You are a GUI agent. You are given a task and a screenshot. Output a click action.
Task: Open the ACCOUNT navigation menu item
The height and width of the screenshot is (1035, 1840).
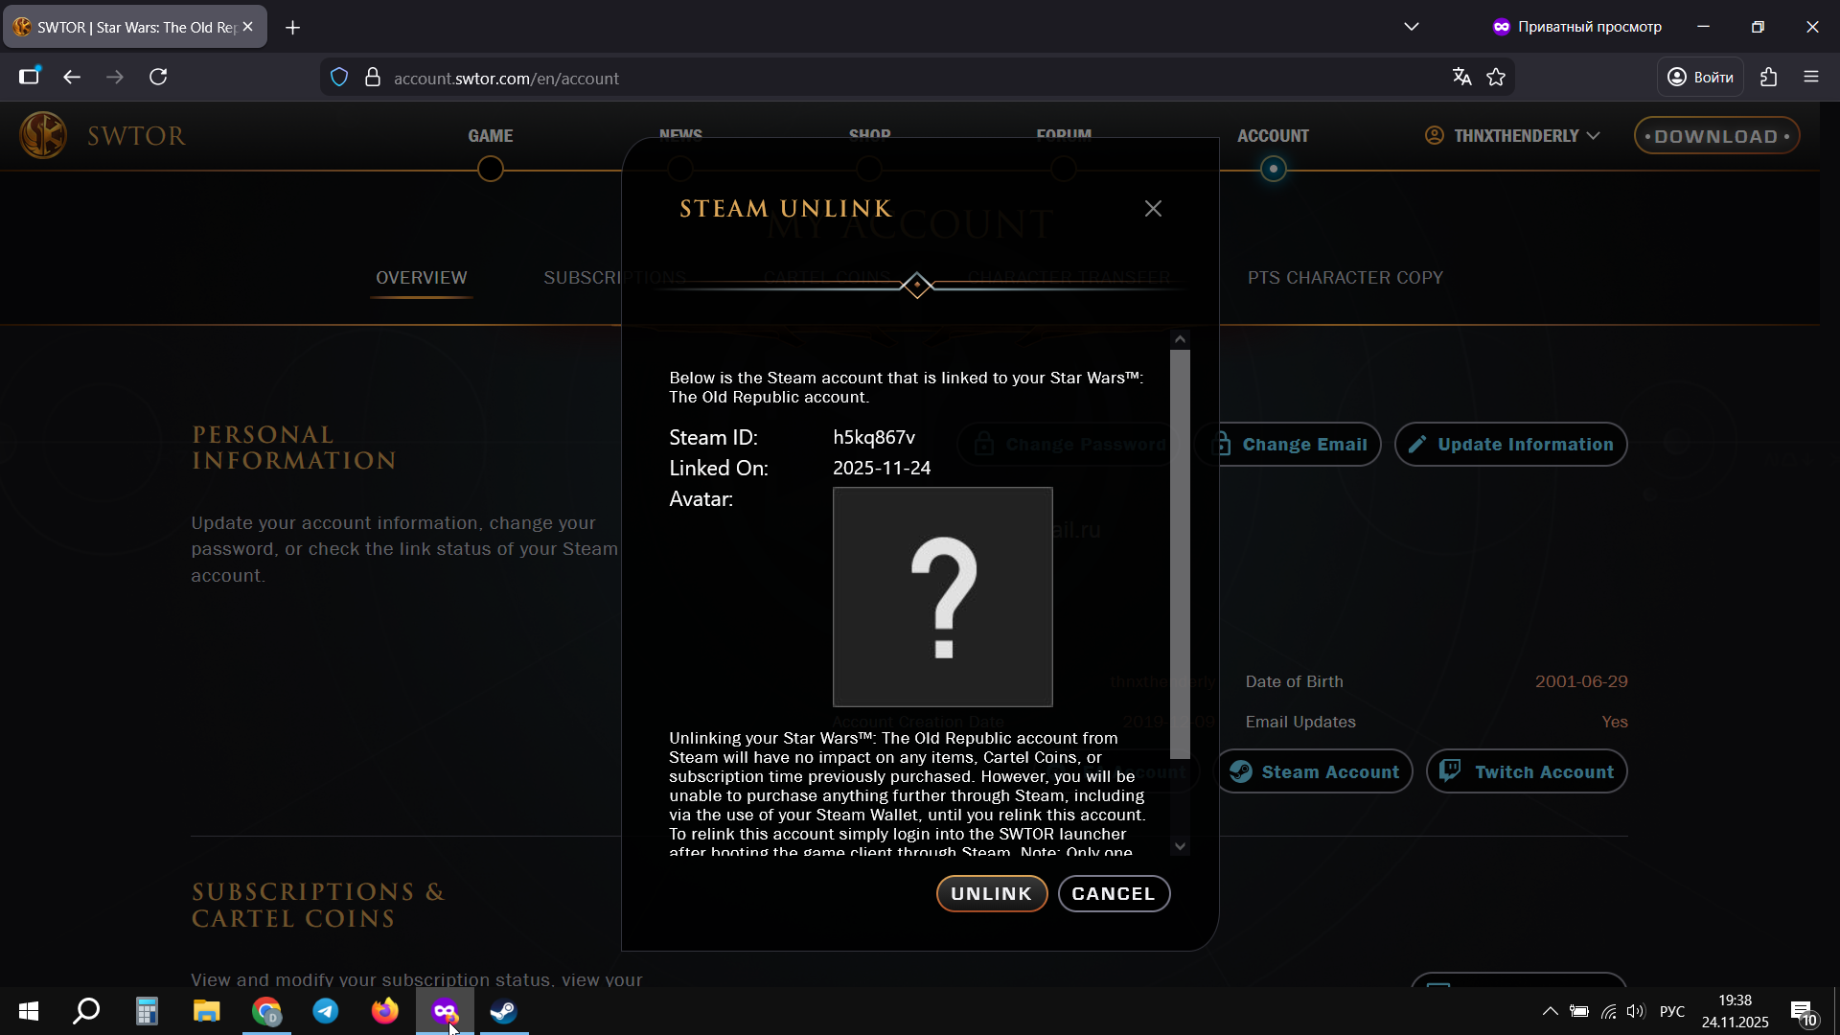[1273, 136]
